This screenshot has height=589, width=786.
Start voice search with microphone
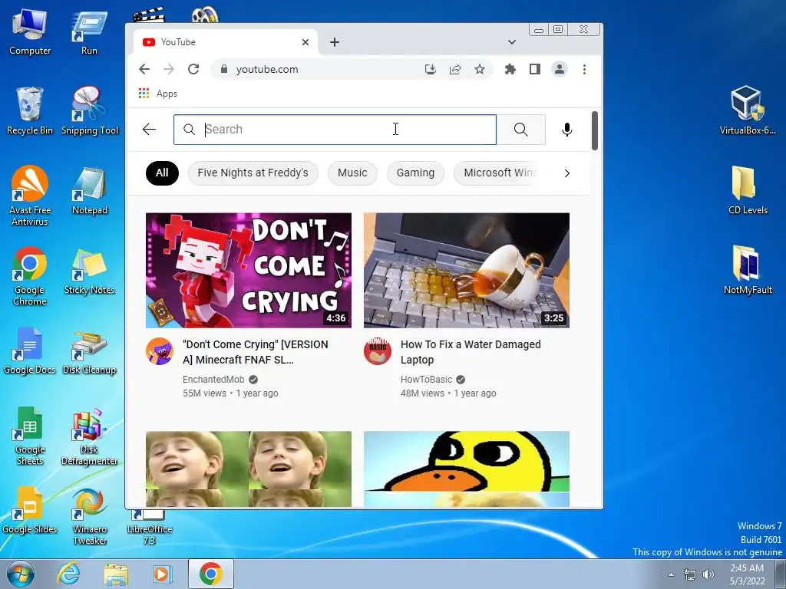pyautogui.click(x=567, y=129)
